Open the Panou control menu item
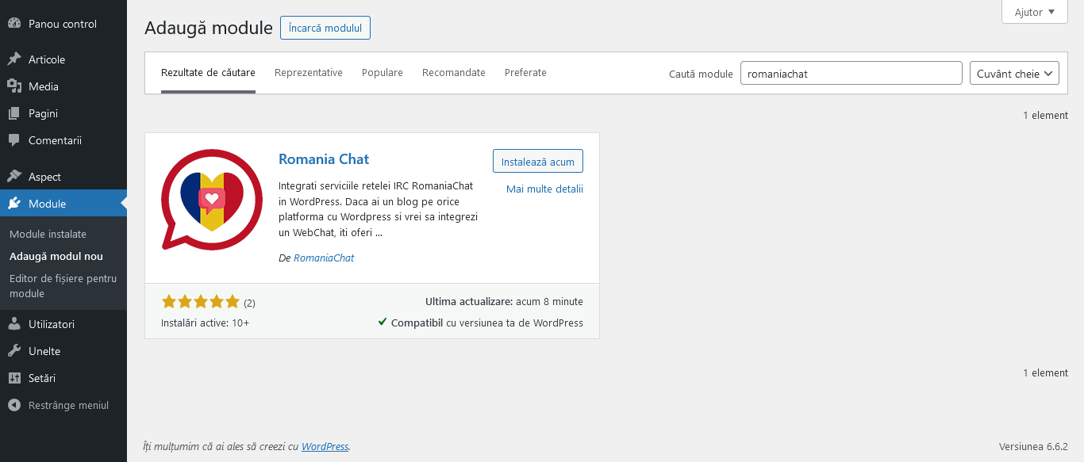The height and width of the screenshot is (462, 1084). [x=63, y=24]
